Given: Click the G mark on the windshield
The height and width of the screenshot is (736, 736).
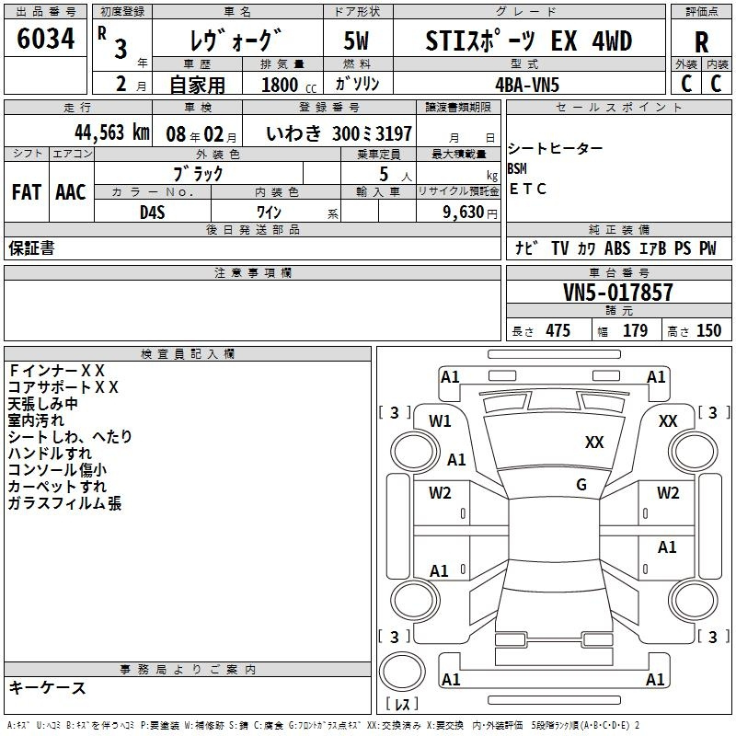Looking at the screenshot, I should pos(581,484).
